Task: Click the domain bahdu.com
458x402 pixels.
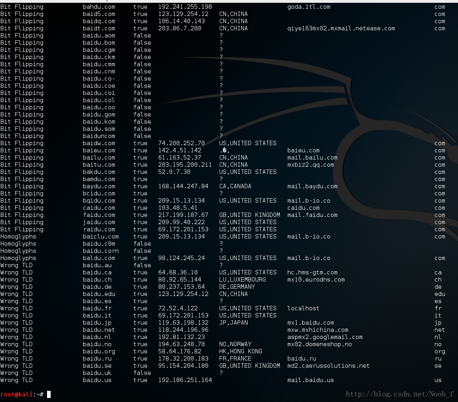Action: tap(99, 7)
